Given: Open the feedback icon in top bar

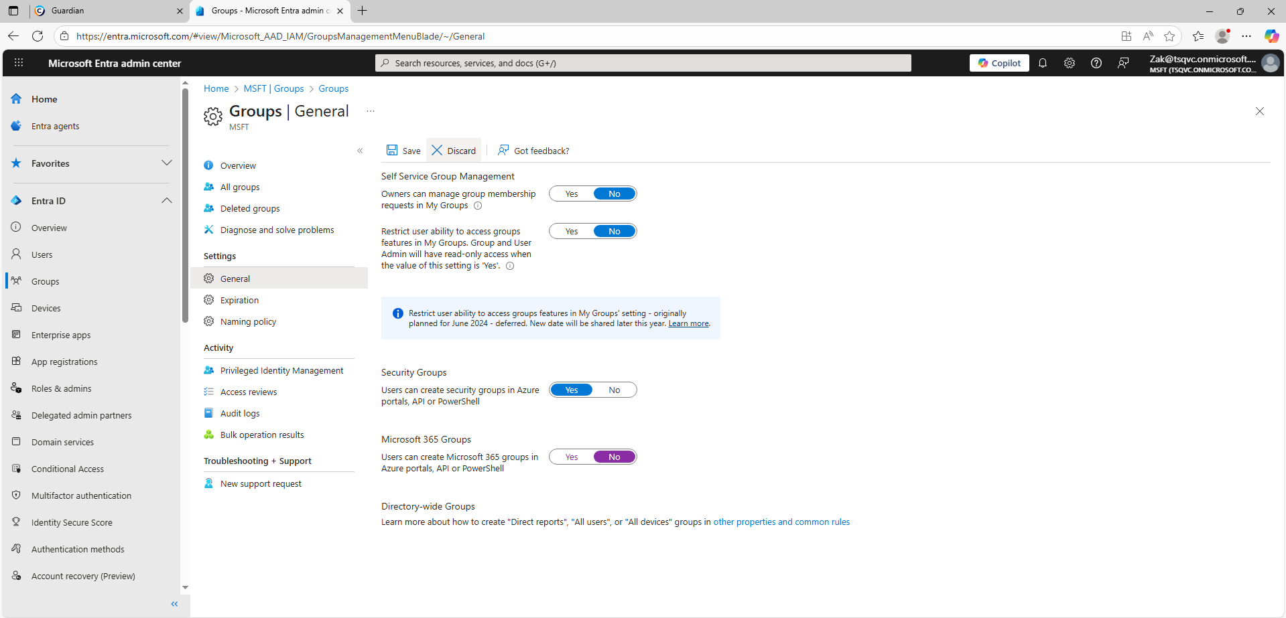Looking at the screenshot, I should 1123,63.
